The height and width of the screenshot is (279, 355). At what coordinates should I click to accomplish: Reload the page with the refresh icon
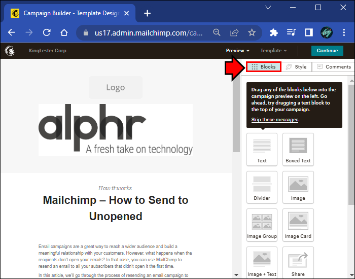[x=47, y=32]
